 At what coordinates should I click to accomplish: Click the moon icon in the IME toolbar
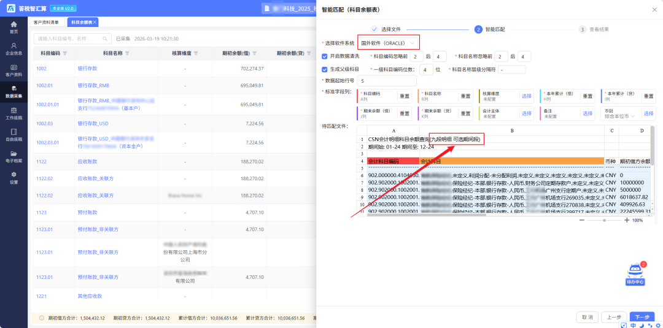[642, 325]
